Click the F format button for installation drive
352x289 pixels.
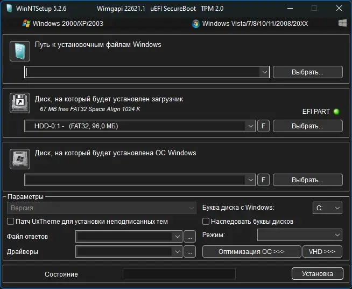click(x=263, y=180)
